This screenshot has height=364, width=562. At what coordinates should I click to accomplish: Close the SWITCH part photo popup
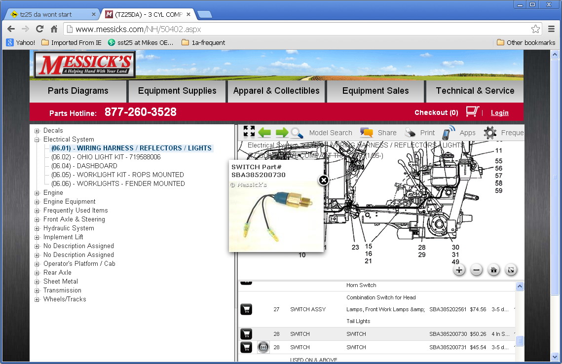click(323, 180)
